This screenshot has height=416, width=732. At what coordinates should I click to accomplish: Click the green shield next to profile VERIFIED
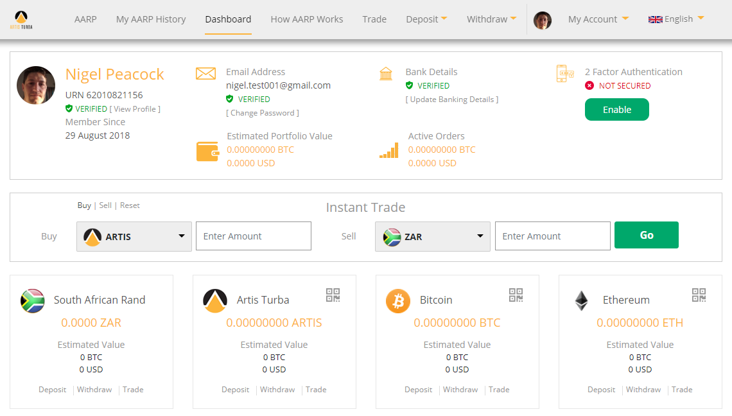point(69,108)
